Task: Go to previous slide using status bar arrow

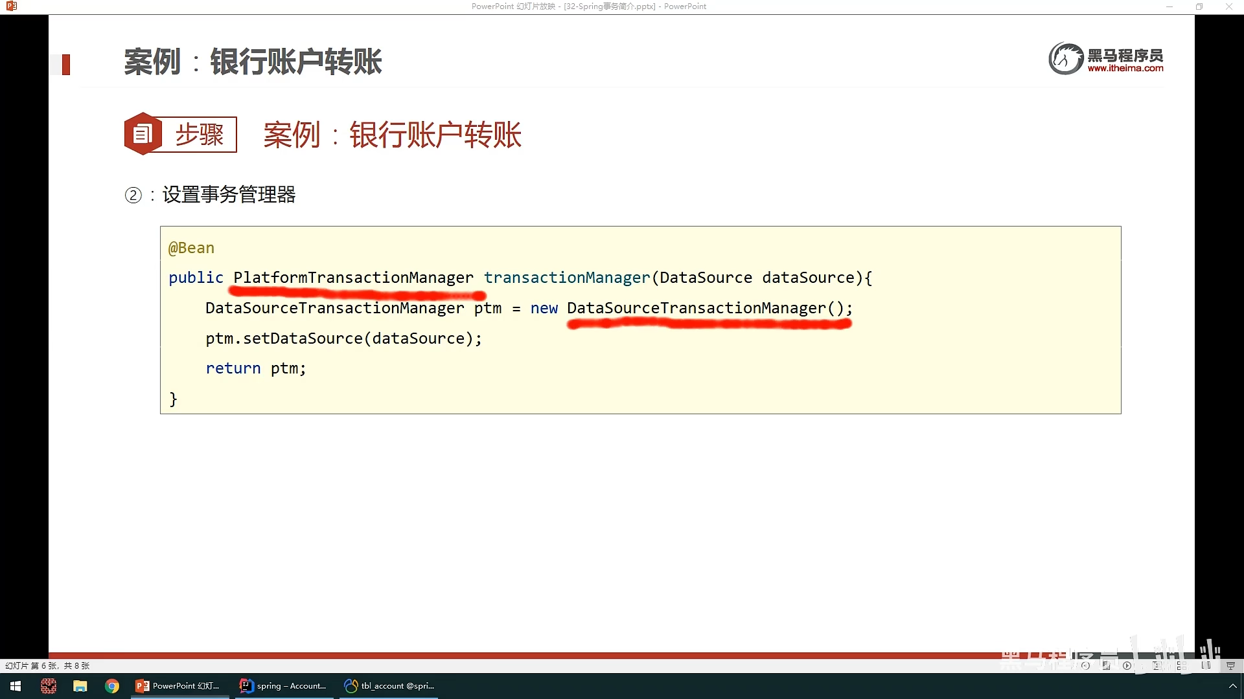Action: tap(1085, 665)
